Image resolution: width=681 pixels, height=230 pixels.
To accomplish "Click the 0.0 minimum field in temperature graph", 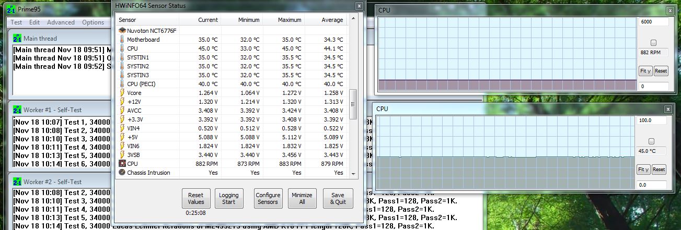I will tap(652, 185).
